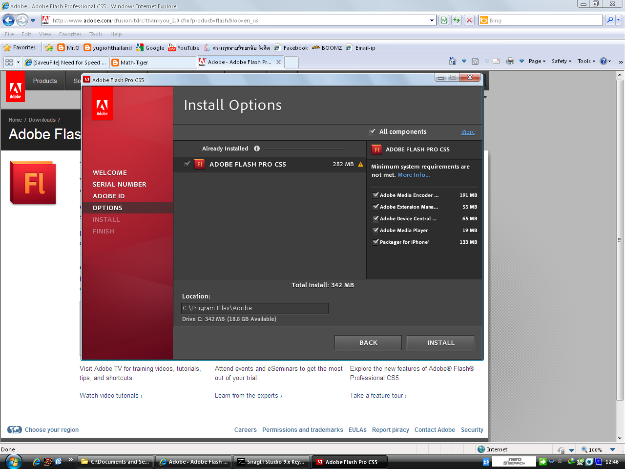The height and width of the screenshot is (469, 625).
Task: Open the address bar history dropdown
Action: click(432, 20)
